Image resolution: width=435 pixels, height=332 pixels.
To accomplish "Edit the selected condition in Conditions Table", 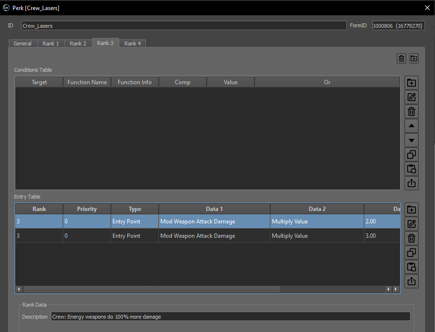I will tap(412, 97).
